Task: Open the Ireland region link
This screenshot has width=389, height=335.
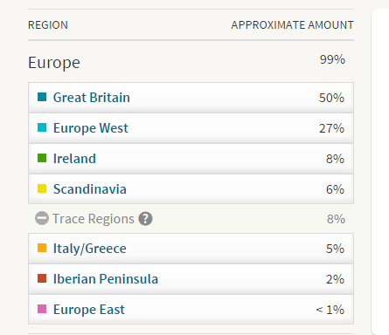Action: pyautogui.click(x=74, y=159)
